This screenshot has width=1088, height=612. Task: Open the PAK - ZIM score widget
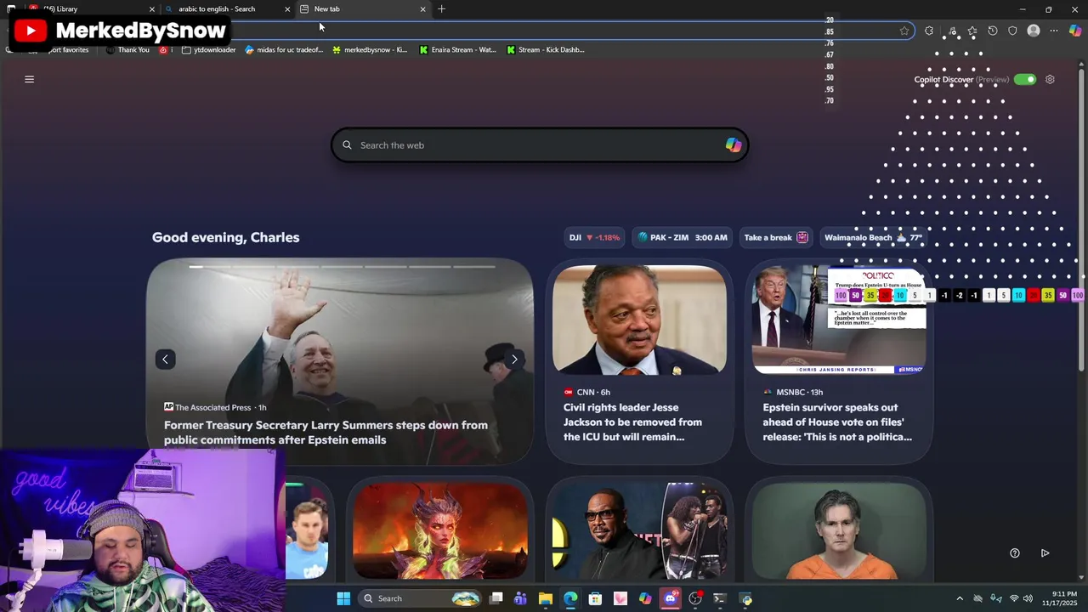(x=683, y=237)
